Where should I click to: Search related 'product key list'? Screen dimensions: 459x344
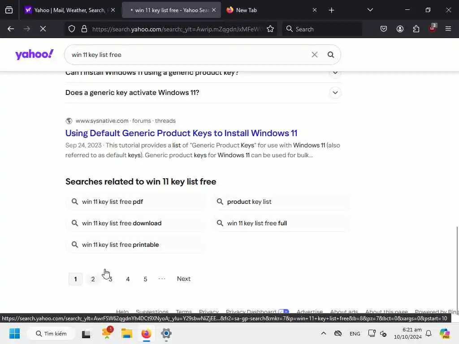point(281,202)
